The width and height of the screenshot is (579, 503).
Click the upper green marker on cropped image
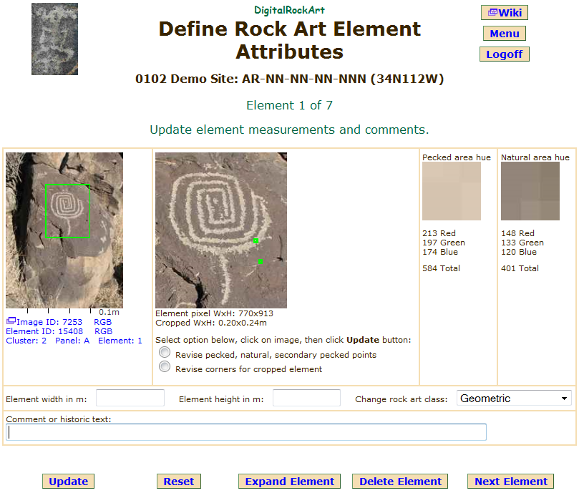pyautogui.click(x=256, y=241)
